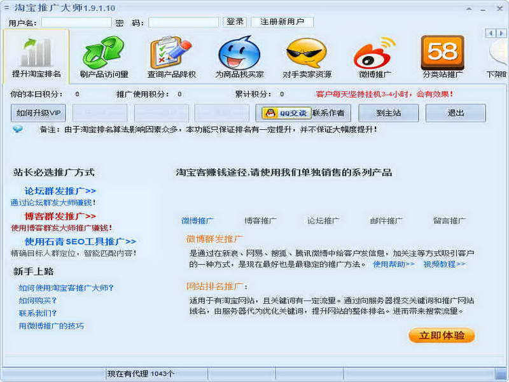Screen dimensions: 509x382
Task: Switch to 留言推广 tab
Action: (449, 221)
